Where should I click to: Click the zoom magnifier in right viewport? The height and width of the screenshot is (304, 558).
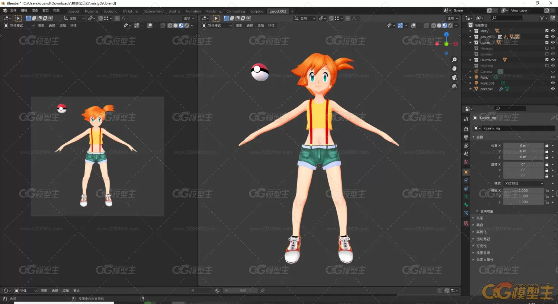(x=454, y=60)
